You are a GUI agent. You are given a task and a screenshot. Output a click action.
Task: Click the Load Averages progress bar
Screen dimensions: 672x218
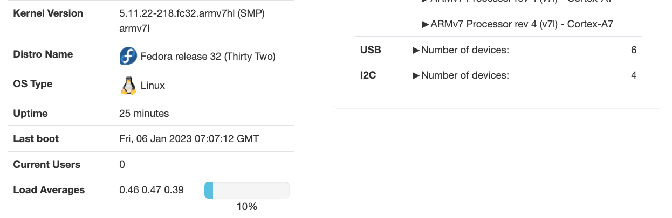coord(247,190)
